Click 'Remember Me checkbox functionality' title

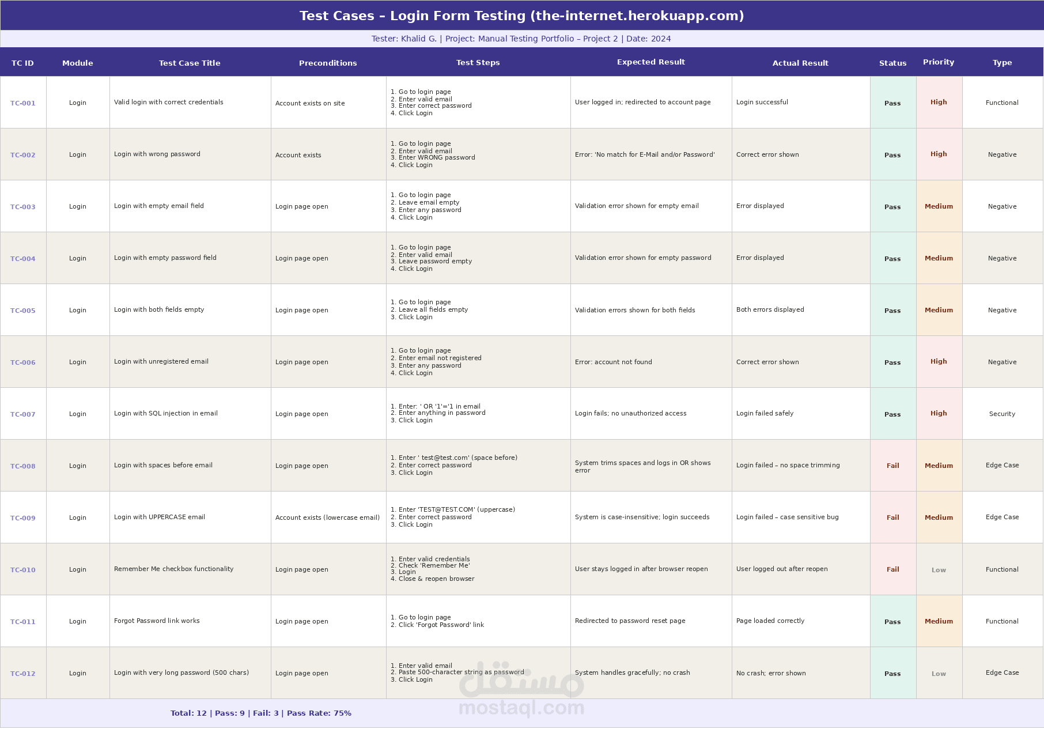(173, 569)
